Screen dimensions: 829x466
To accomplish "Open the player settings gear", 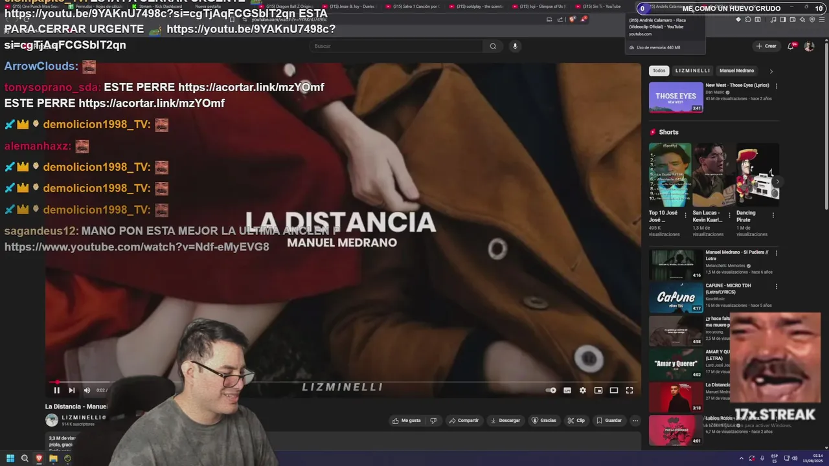I will tap(583, 390).
